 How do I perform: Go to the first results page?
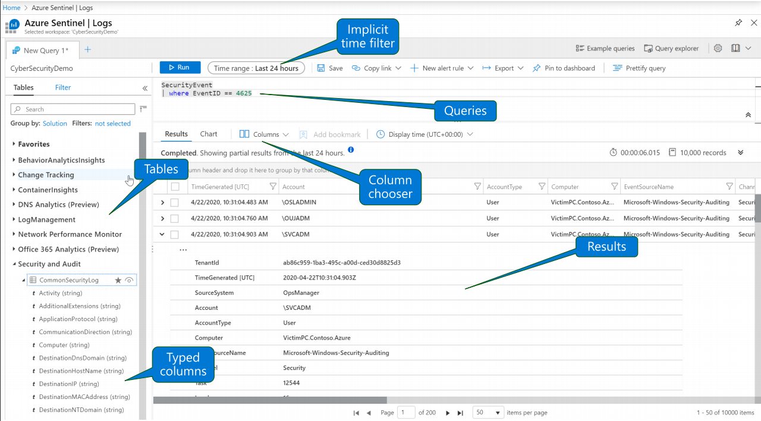point(356,413)
